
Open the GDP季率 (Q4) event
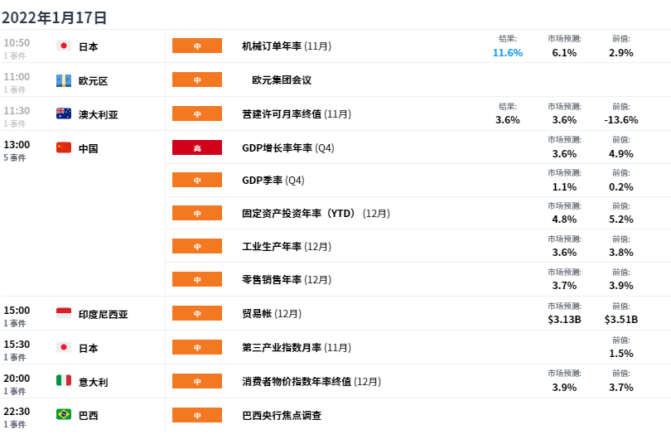point(273,181)
